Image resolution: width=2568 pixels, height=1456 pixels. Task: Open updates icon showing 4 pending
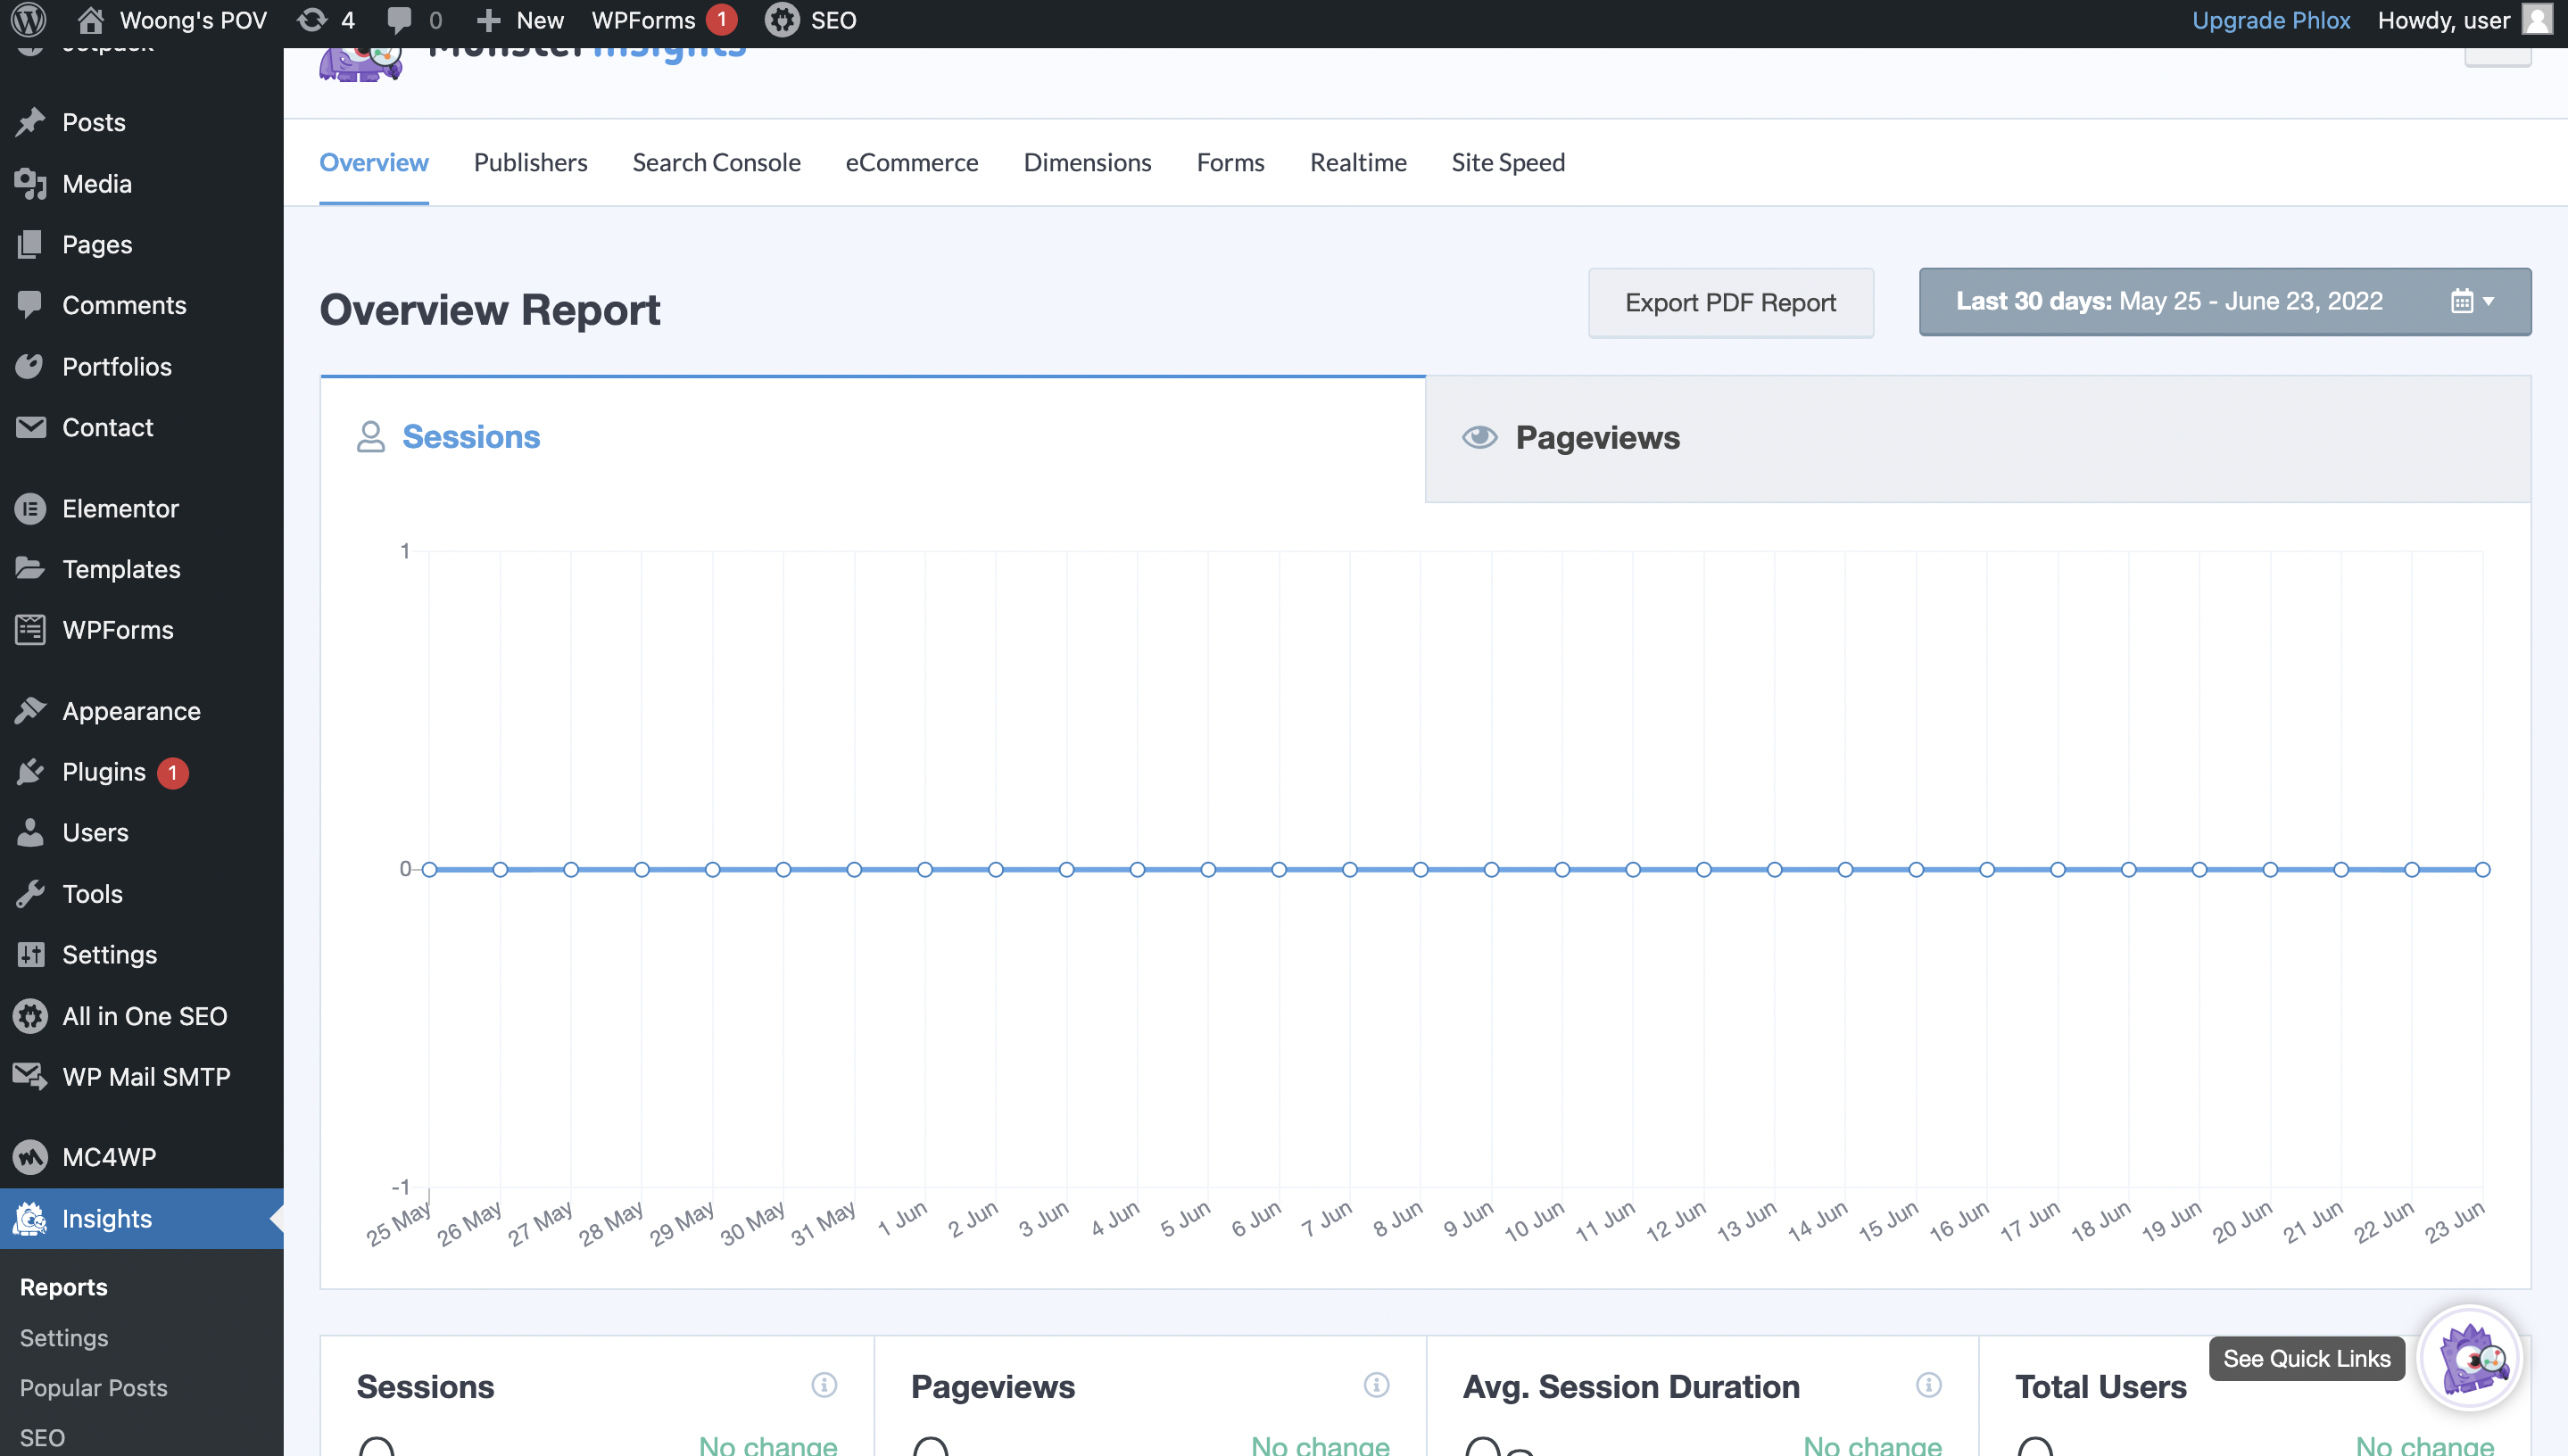coord(313,20)
